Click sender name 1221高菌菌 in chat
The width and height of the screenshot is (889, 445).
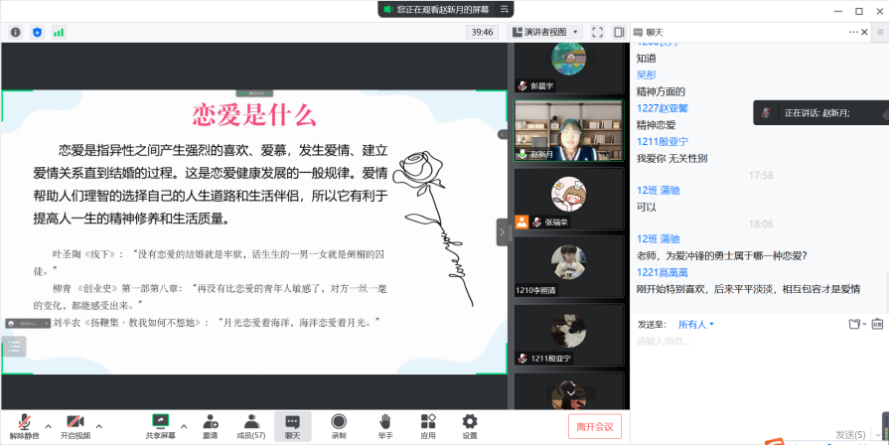pyautogui.click(x=663, y=272)
